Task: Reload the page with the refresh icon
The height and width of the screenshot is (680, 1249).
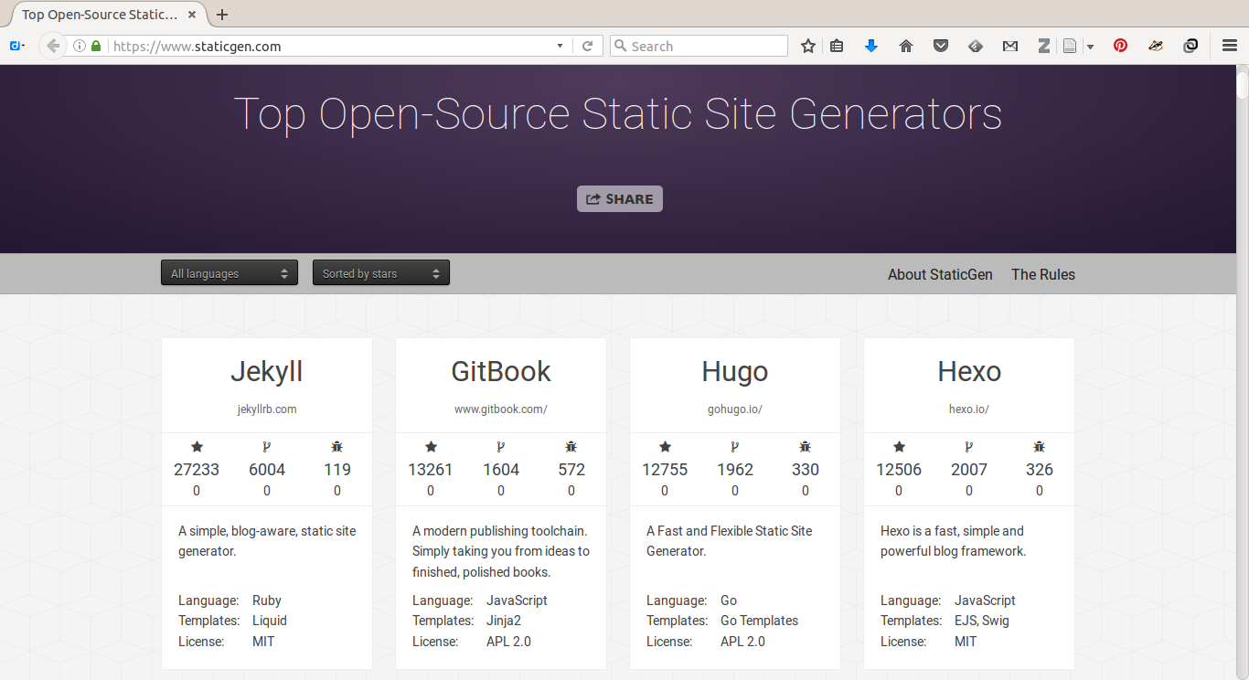Action: [x=588, y=46]
